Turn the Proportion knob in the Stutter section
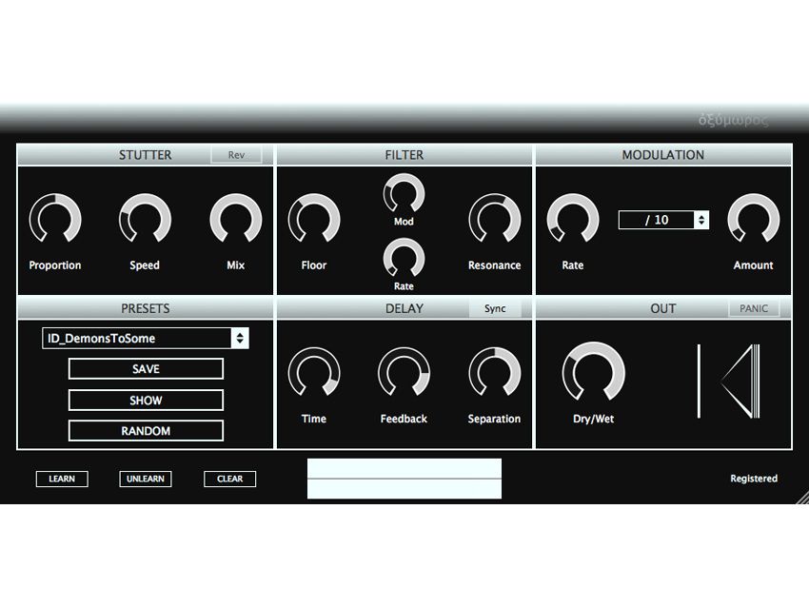809x607 pixels. point(54,220)
